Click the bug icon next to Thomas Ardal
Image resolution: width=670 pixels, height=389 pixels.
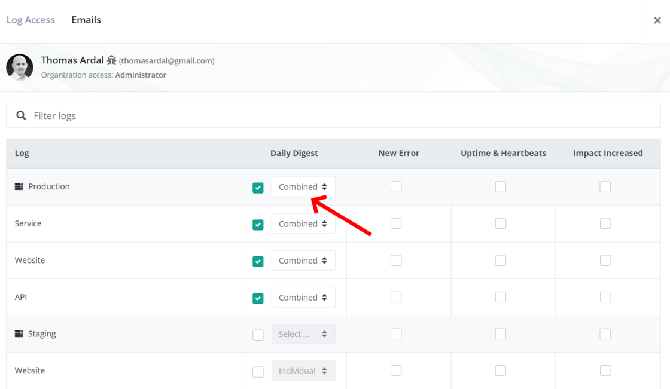[111, 60]
